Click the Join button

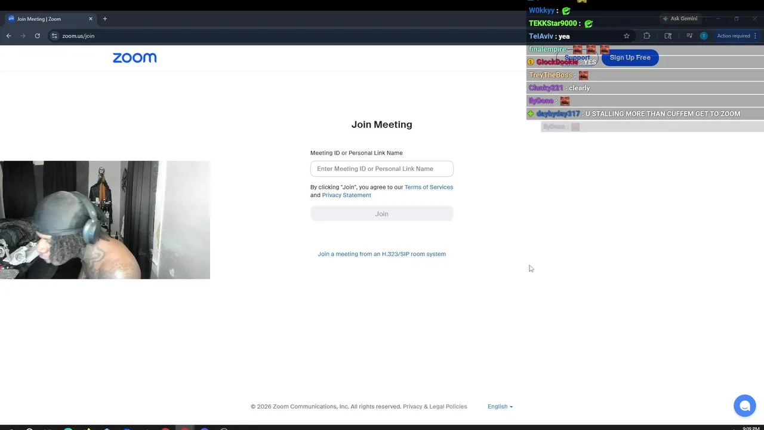point(382,214)
